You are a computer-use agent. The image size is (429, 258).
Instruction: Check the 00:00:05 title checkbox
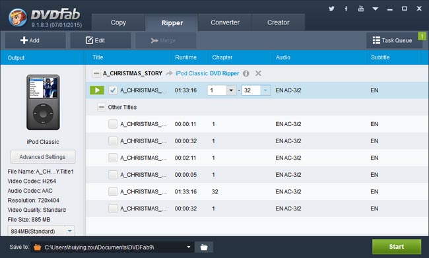[113, 175]
